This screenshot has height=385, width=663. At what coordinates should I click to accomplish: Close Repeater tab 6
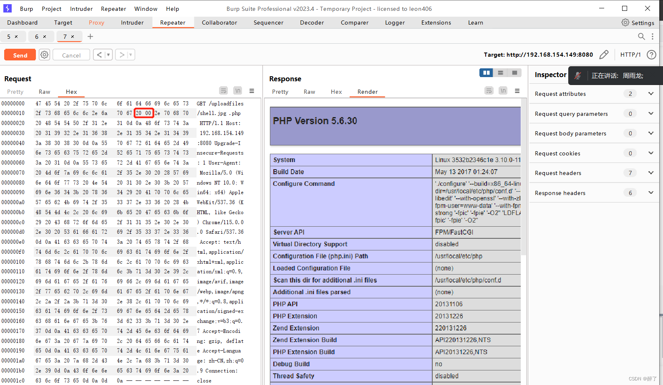pyautogui.click(x=45, y=37)
